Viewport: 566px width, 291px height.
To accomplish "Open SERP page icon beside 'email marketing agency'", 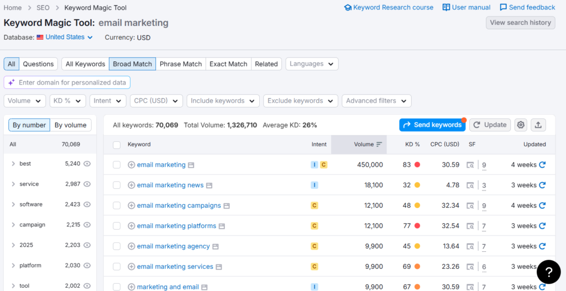I will tap(216, 247).
